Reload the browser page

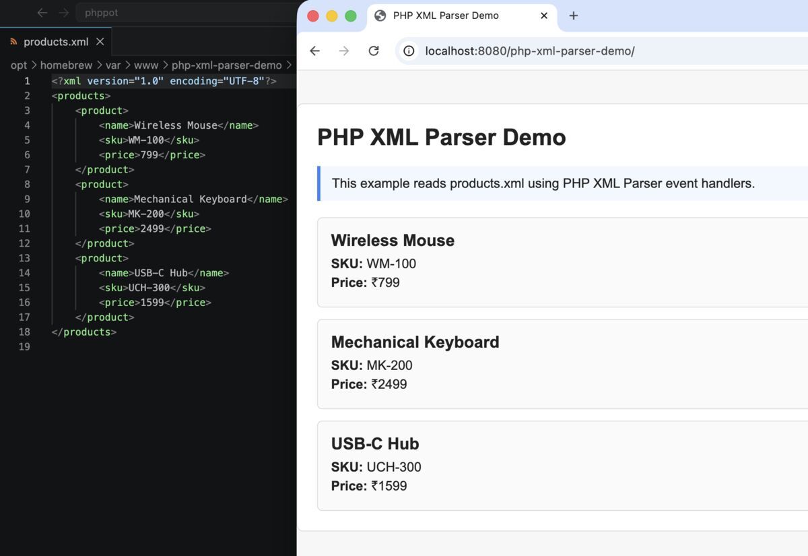coord(374,51)
